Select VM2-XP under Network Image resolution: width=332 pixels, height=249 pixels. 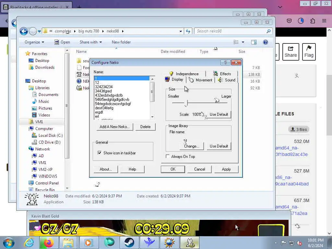coord(45,169)
